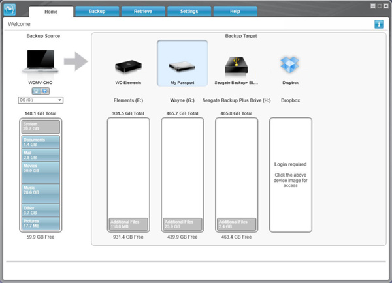Click the Music 28.6 GB category bar

click(41, 194)
